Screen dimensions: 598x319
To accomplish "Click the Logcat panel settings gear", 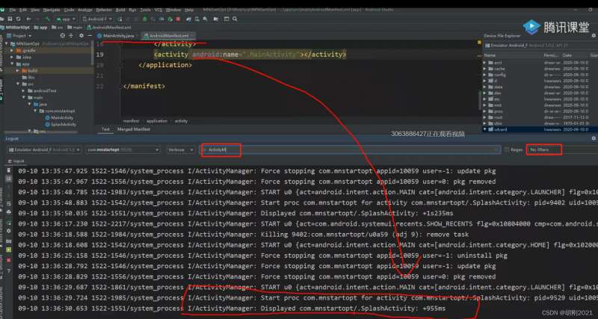I will (594, 138).
